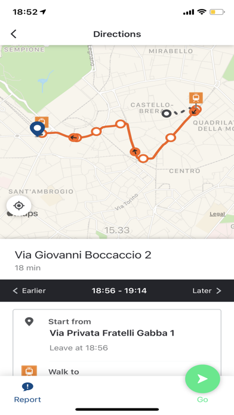
Task: Tap Via Privata Fratelli Gabba 1 start address
Action: 112,333
